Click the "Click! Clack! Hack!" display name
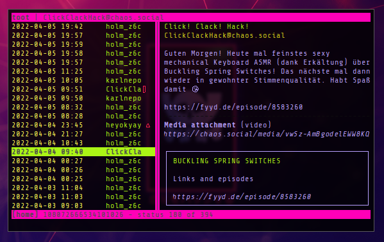 206,26
